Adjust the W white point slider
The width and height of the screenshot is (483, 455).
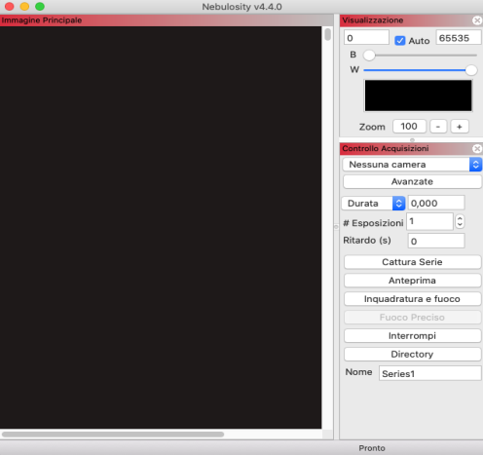pos(471,70)
